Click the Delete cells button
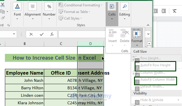 coord(125,37)
